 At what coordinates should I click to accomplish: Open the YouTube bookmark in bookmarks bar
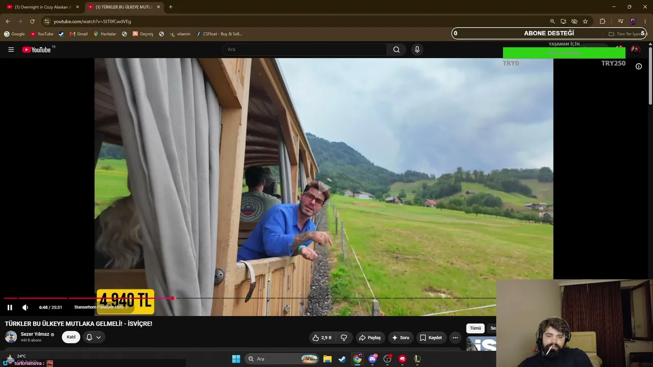[x=42, y=34]
